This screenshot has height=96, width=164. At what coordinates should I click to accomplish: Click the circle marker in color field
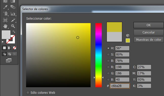pyautogui.click(x=78, y=37)
